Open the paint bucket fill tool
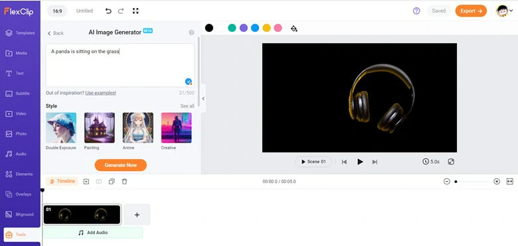518x246 pixels. (x=294, y=29)
